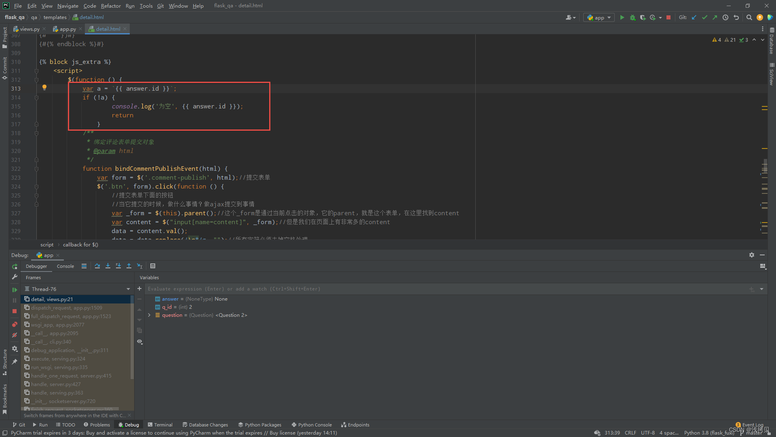This screenshot has width=776, height=437.
Task: Hide the Debug tool window
Action: (762, 255)
